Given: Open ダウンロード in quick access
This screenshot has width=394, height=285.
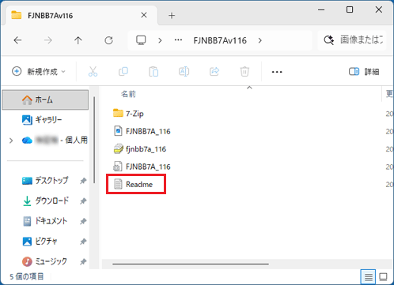Looking at the screenshot, I should [x=45, y=201].
